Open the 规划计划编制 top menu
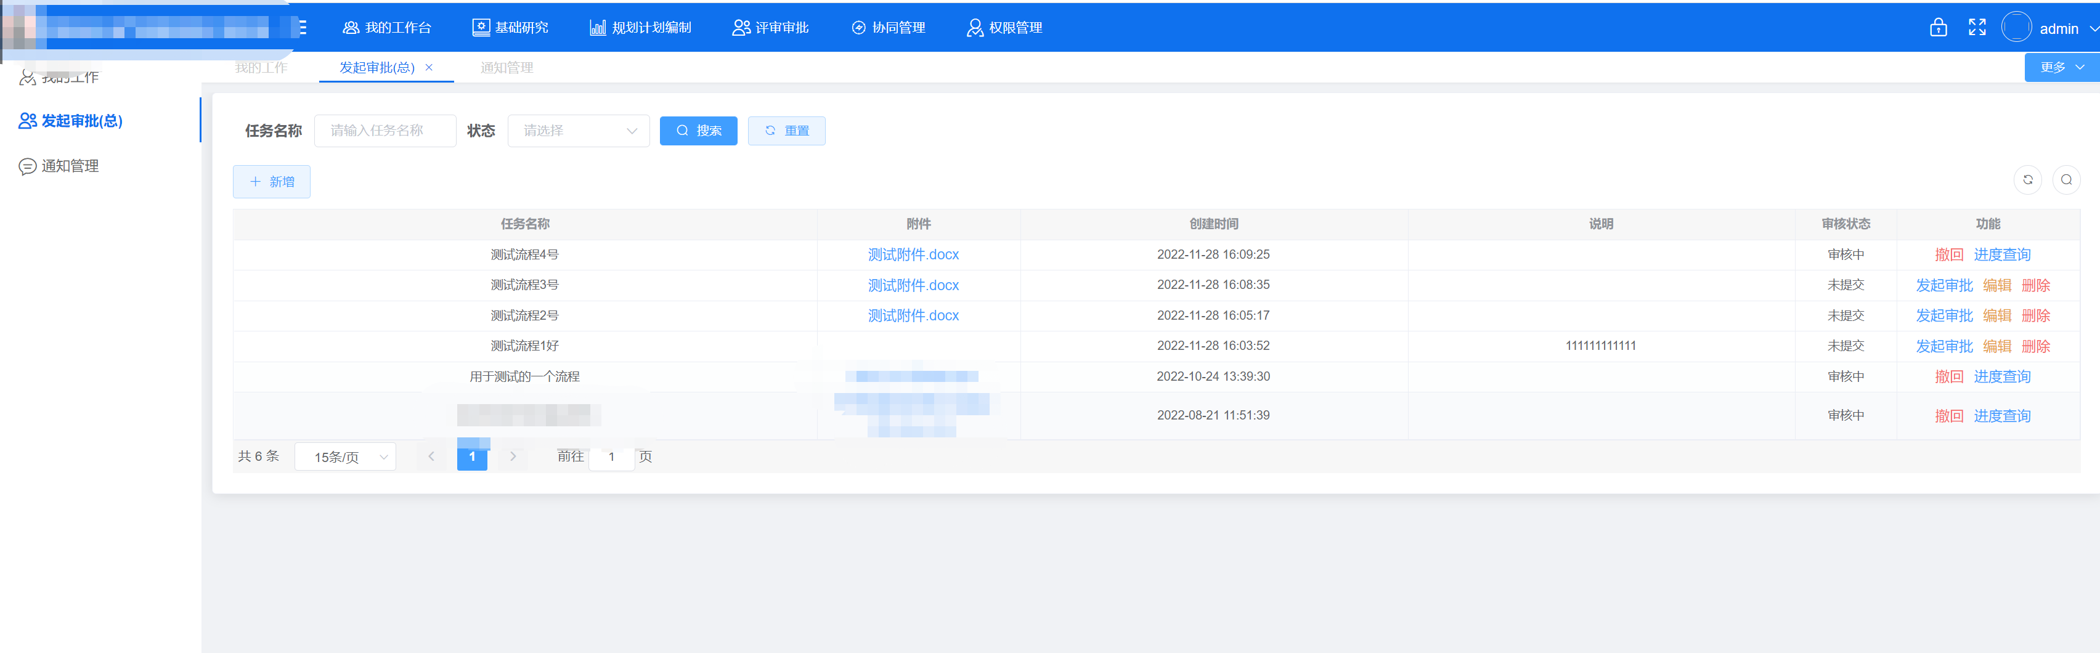 pos(641,28)
